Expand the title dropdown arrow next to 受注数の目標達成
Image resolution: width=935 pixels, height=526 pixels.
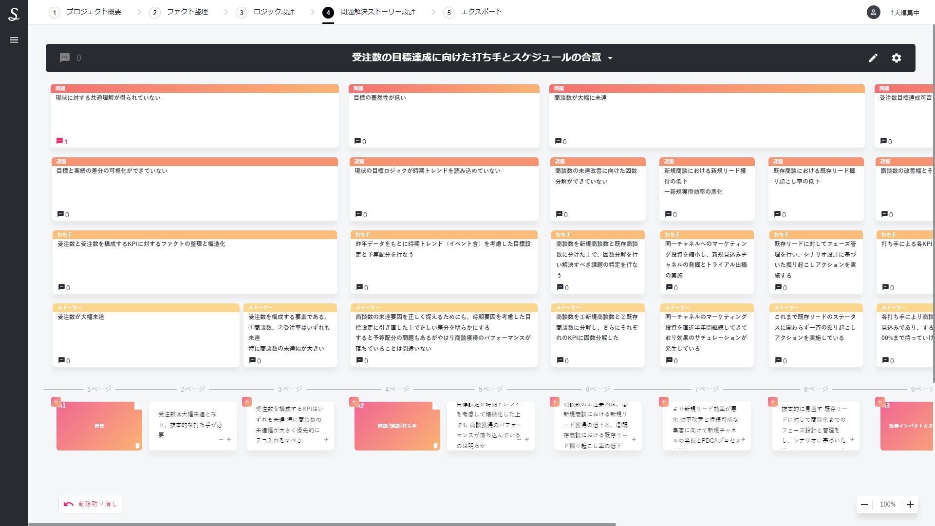[610, 58]
